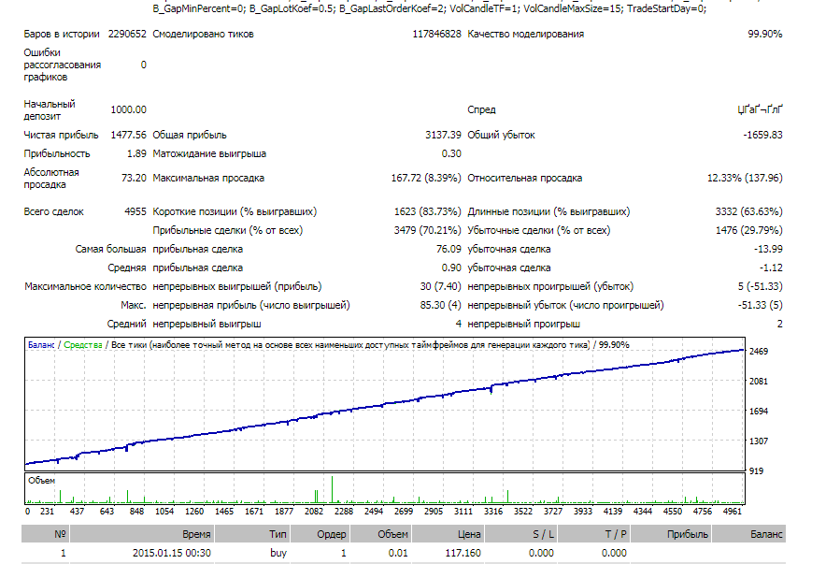Click the buy type cell in row 1
Viewport: 840px width, 564px height.
click(x=278, y=553)
